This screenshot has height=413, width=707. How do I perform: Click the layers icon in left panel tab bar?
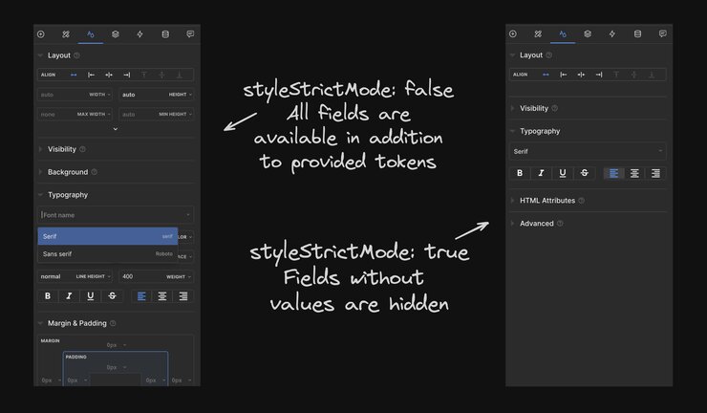pyautogui.click(x=116, y=33)
